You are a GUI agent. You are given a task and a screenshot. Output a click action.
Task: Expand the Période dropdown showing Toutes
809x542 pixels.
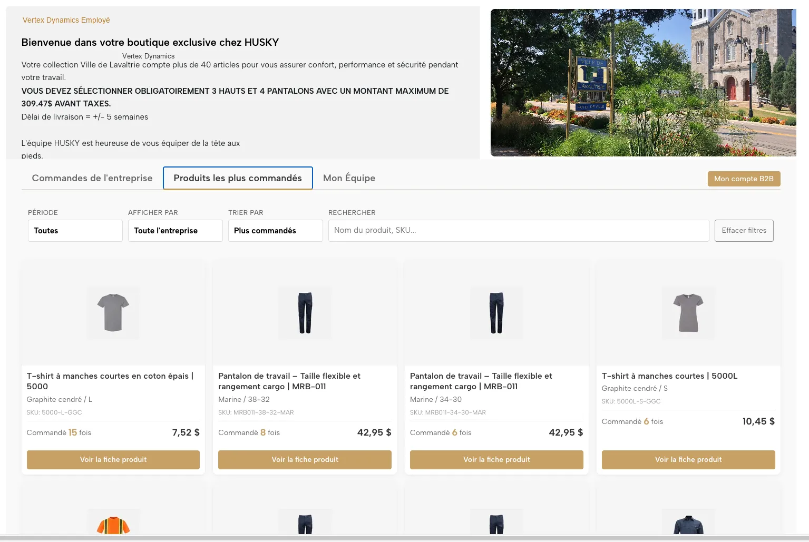[75, 231]
